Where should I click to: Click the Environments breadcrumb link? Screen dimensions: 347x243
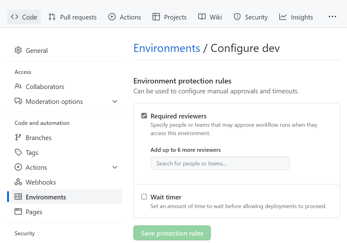167,48
